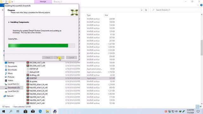Open Quick Access Toolbar dropdown arrow
203x114 pixels.
(x=12, y=2)
